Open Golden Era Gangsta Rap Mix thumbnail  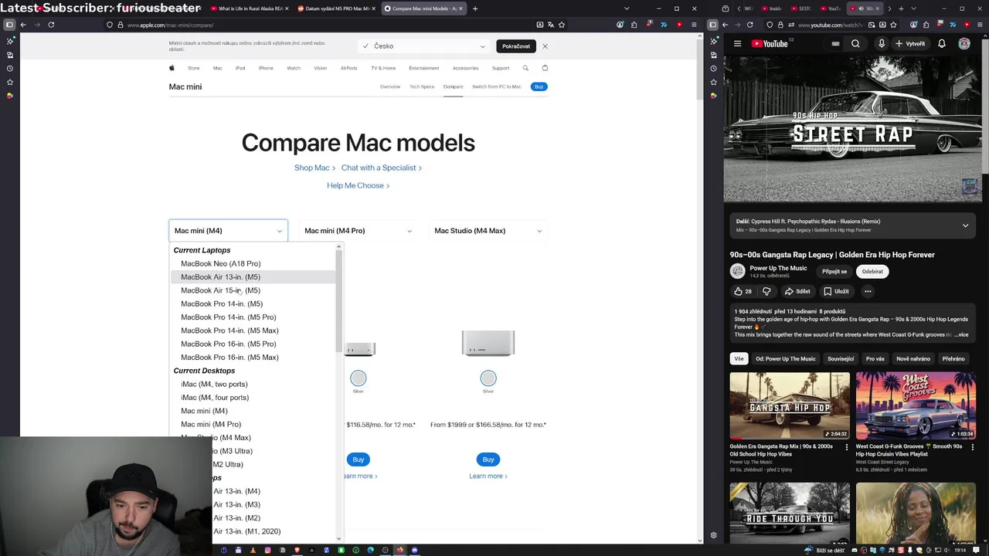coord(790,406)
